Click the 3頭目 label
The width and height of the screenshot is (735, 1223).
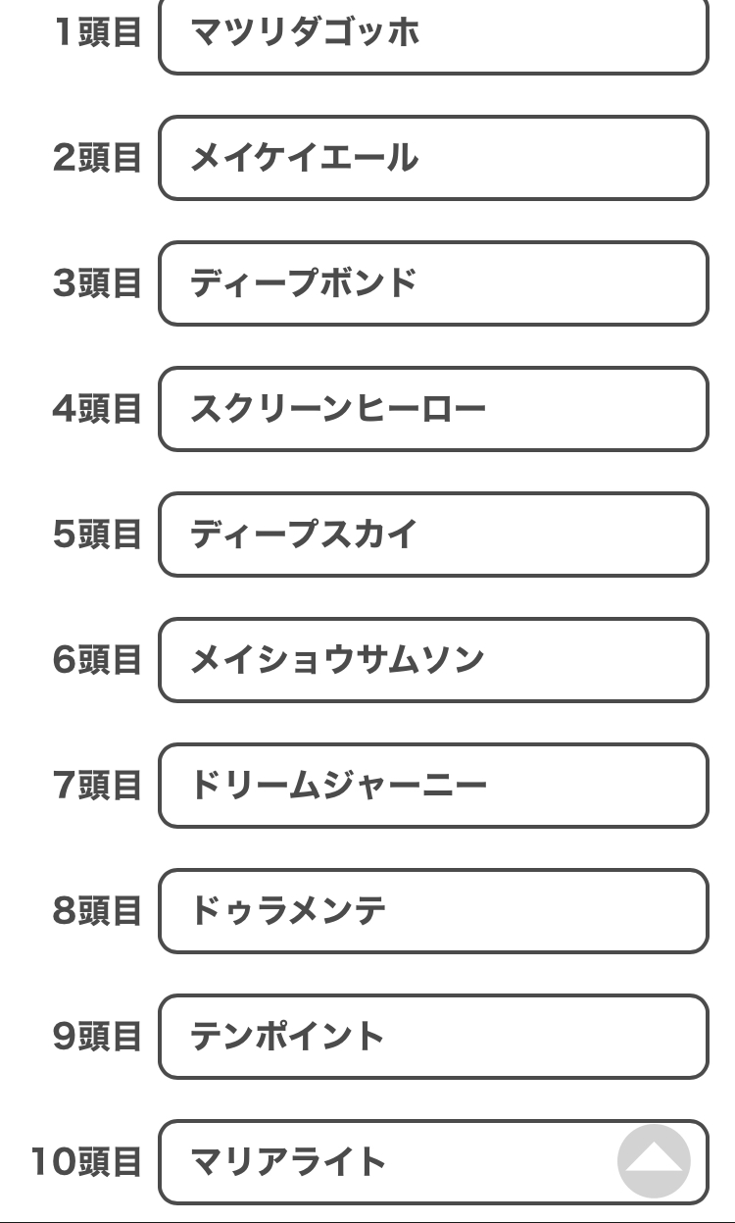coord(98,283)
